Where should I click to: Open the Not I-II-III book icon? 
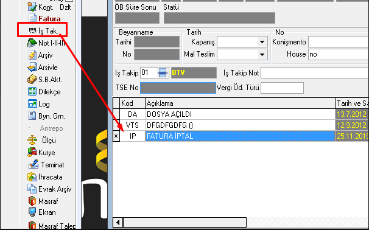(32, 43)
